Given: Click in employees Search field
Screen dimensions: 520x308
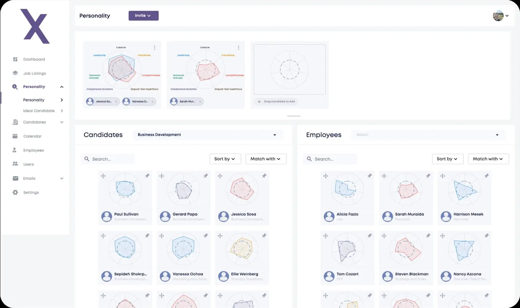Looking at the screenshot, I should (x=330, y=159).
